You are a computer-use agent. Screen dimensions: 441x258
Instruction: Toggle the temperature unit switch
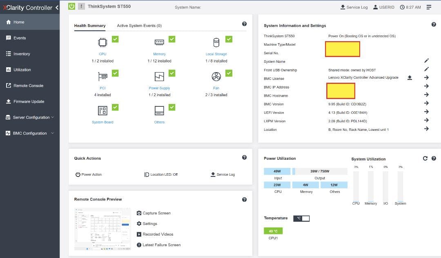point(302,218)
